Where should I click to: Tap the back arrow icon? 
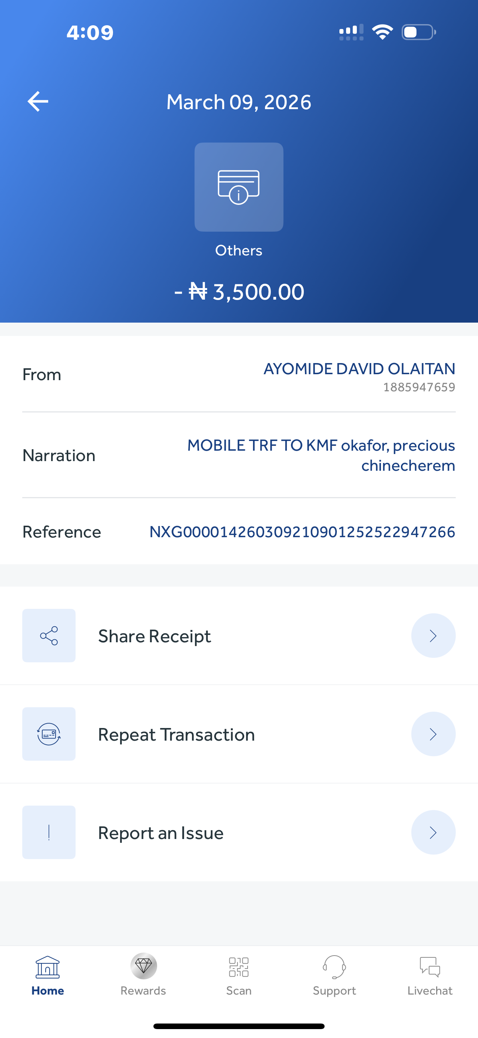pos(38,101)
